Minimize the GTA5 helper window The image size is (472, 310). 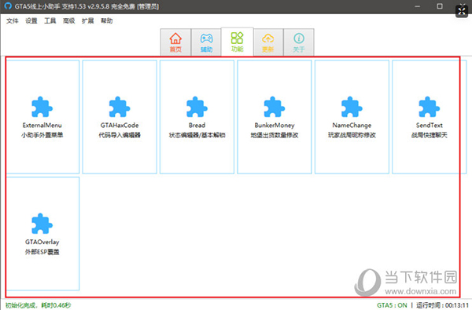(x=417, y=6)
